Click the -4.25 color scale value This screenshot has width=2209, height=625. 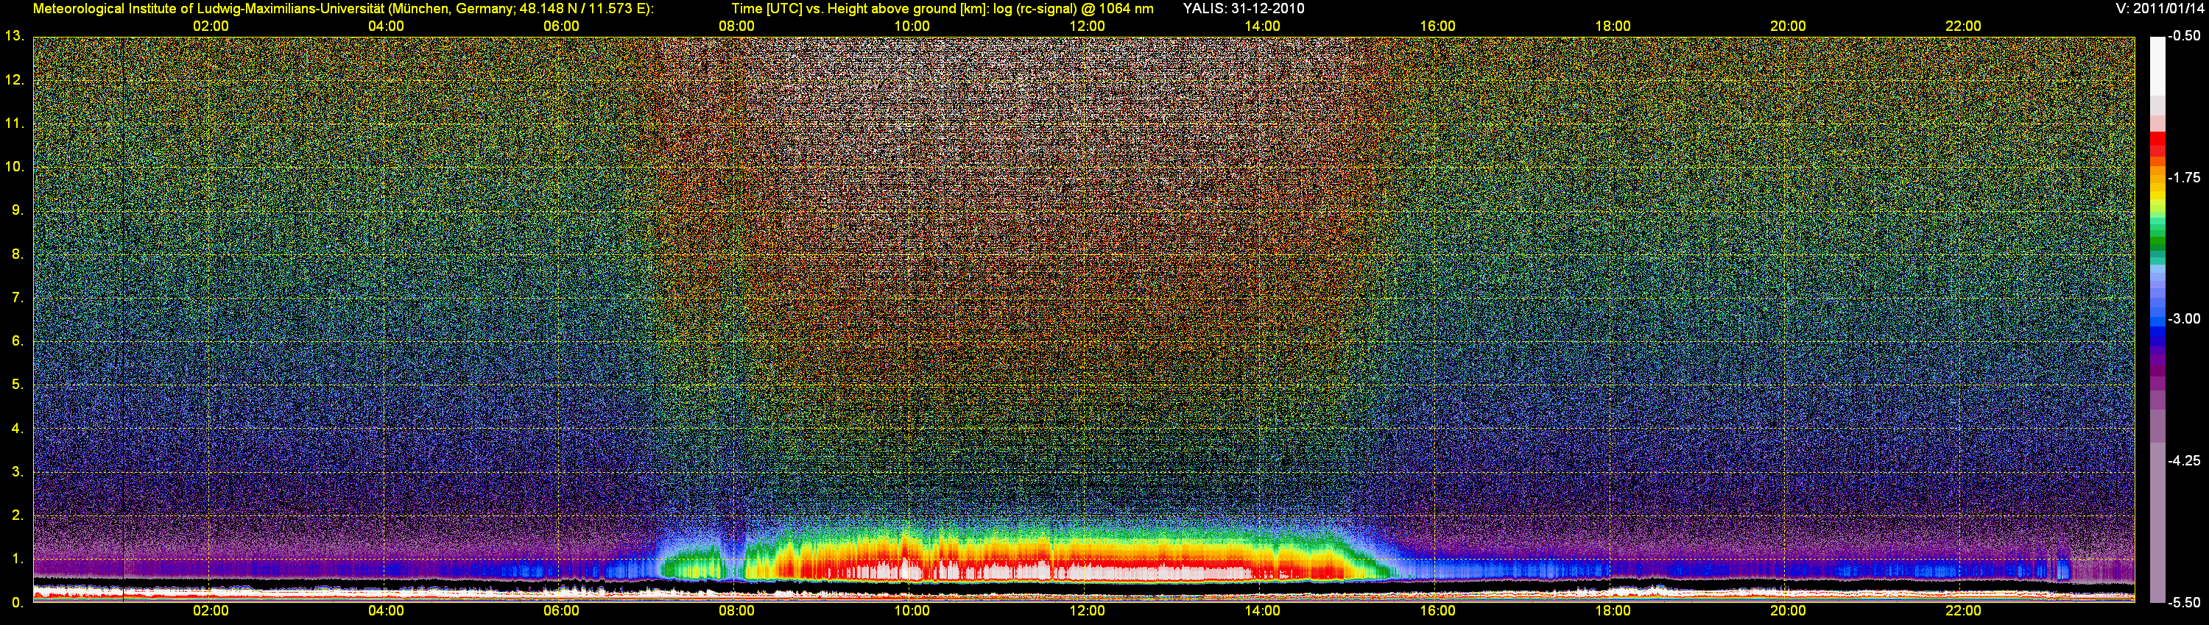(2183, 460)
